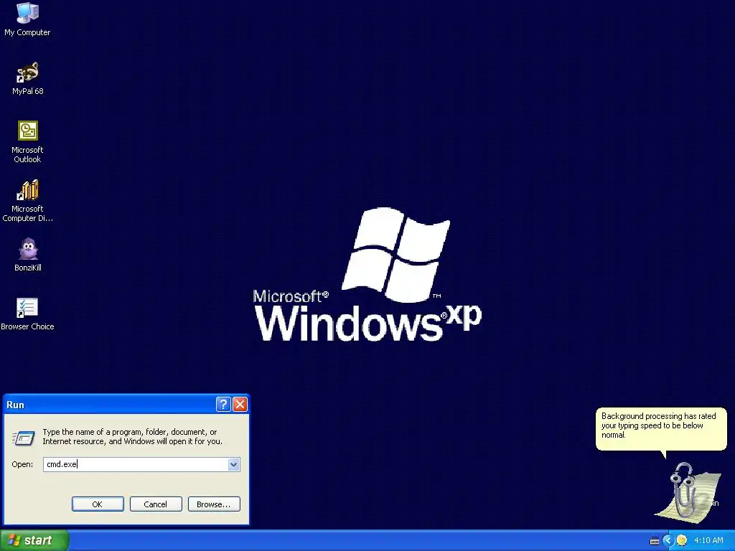Show hidden tray icons with the arrow
735x551 pixels.
click(668, 541)
